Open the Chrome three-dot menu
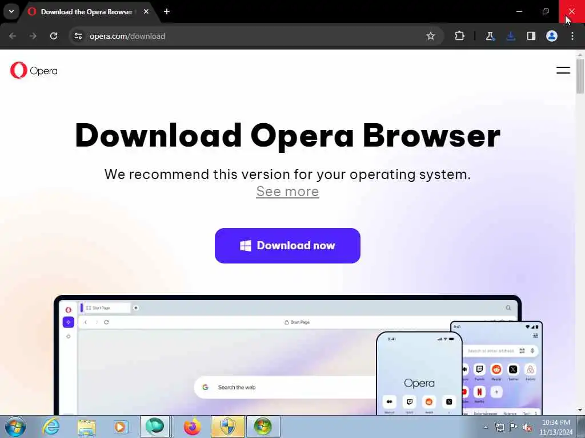Viewport: 585px width, 438px height. coord(572,36)
